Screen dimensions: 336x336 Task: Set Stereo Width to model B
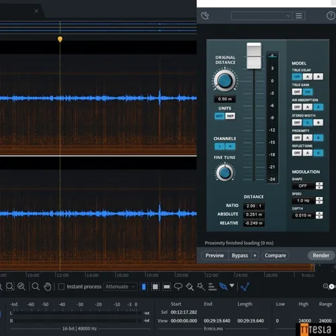pos(318,122)
